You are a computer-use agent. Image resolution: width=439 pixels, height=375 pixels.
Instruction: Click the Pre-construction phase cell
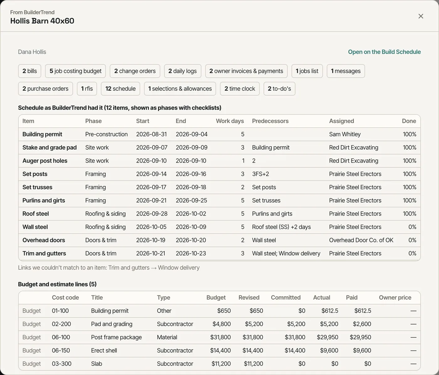coord(106,134)
